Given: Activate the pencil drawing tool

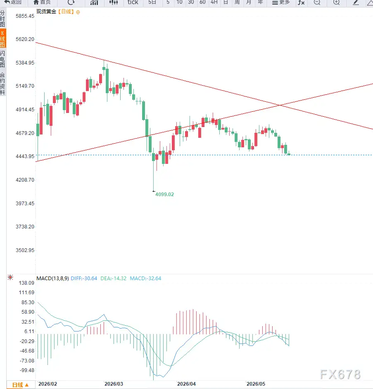Looking at the screenshot, I should tap(356, 2).
